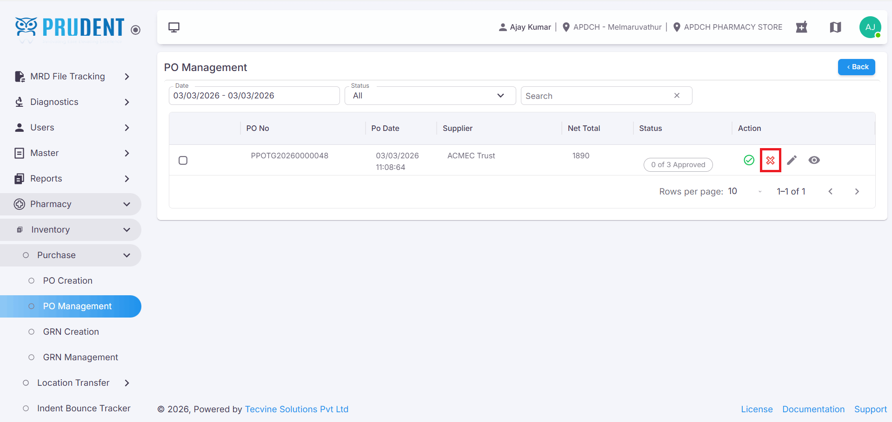Click the monitor display icon in header
The image size is (892, 422).
coord(174,27)
